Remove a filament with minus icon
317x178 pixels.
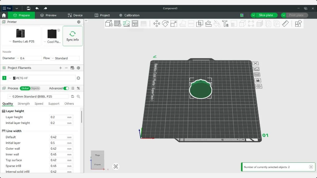pos(66,68)
